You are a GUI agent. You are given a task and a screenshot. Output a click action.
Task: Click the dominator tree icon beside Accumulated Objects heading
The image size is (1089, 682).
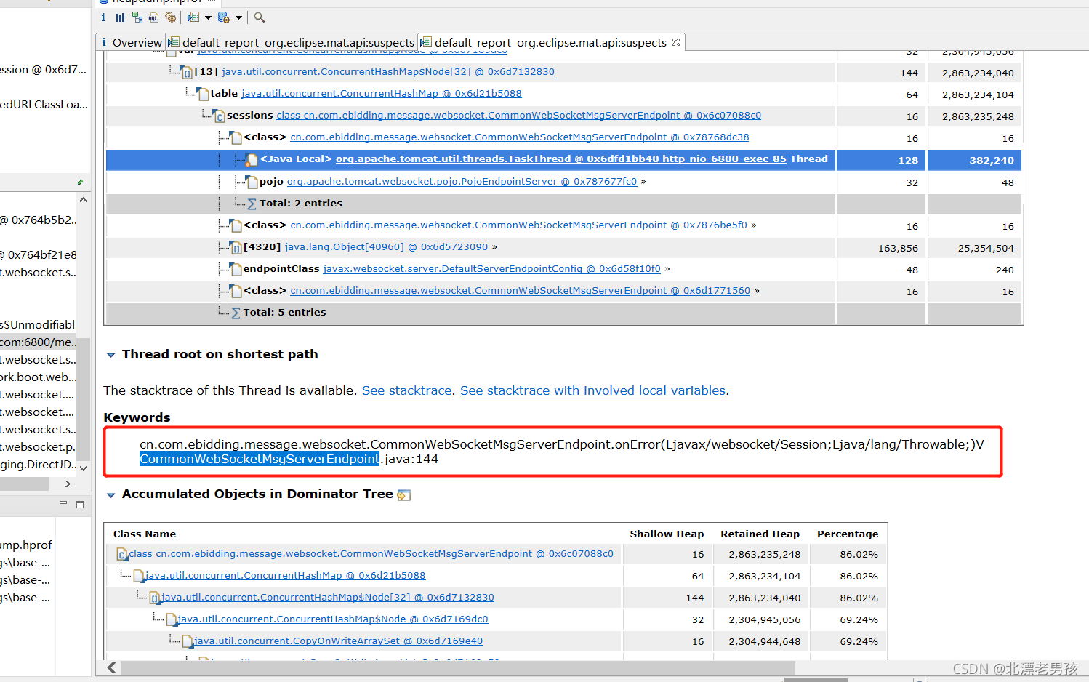(x=404, y=495)
